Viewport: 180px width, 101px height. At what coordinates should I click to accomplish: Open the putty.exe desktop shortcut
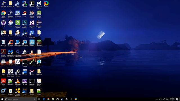click(x=3, y=4)
